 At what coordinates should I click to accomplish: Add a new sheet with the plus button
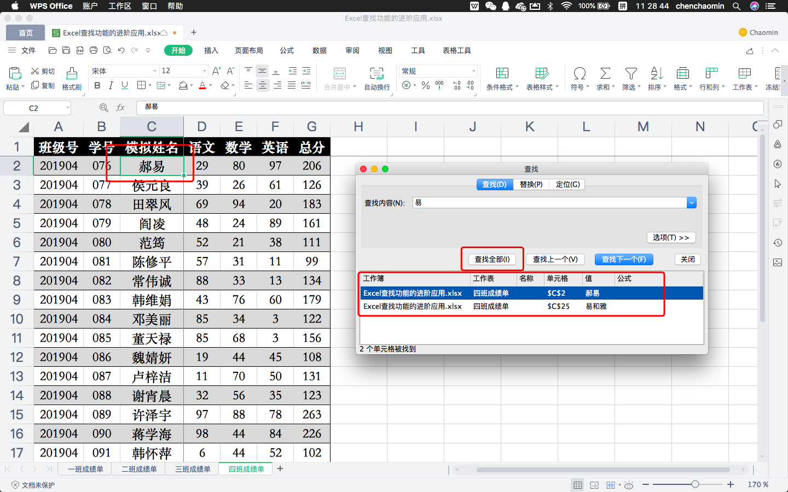click(x=280, y=469)
